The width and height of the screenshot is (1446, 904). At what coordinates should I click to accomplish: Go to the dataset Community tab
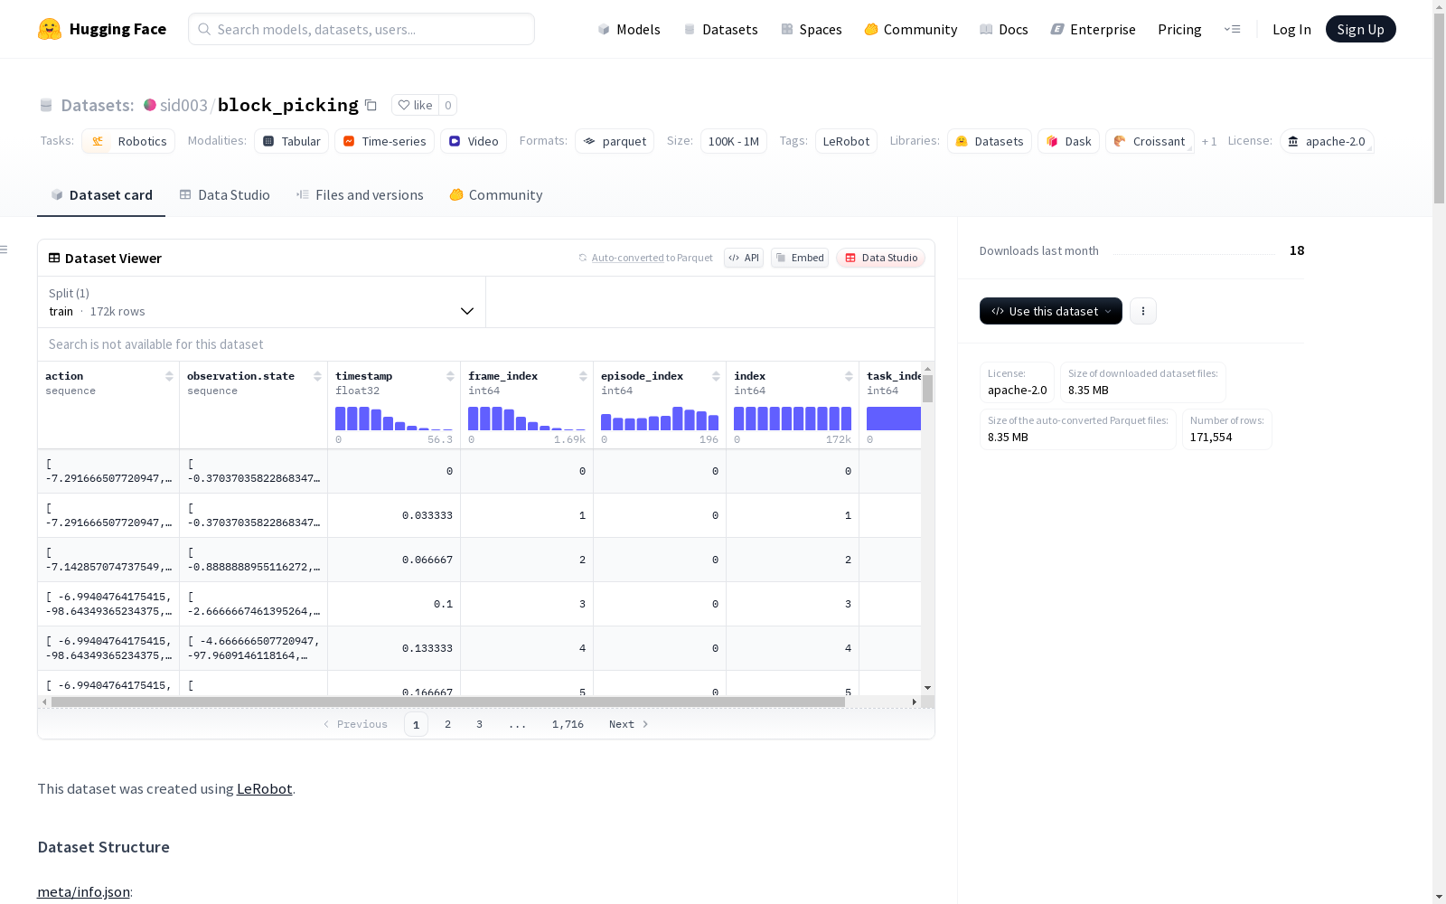[x=496, y=195]
